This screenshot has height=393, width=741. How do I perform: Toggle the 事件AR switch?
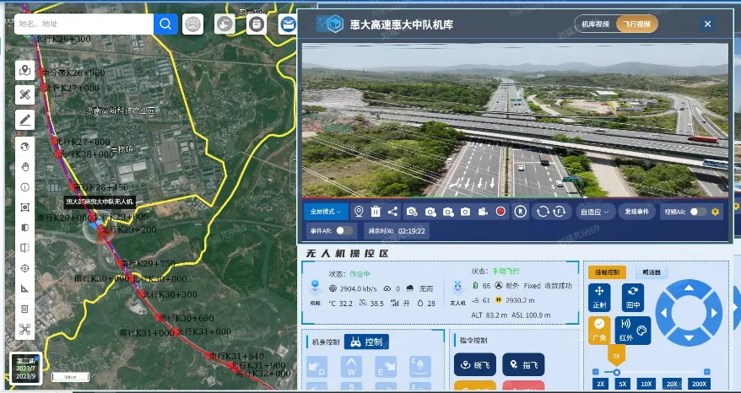[x=344, y=229]
